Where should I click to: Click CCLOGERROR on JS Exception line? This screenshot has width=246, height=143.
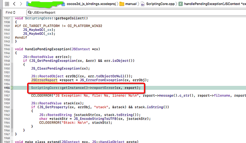[x=41, y=95]
